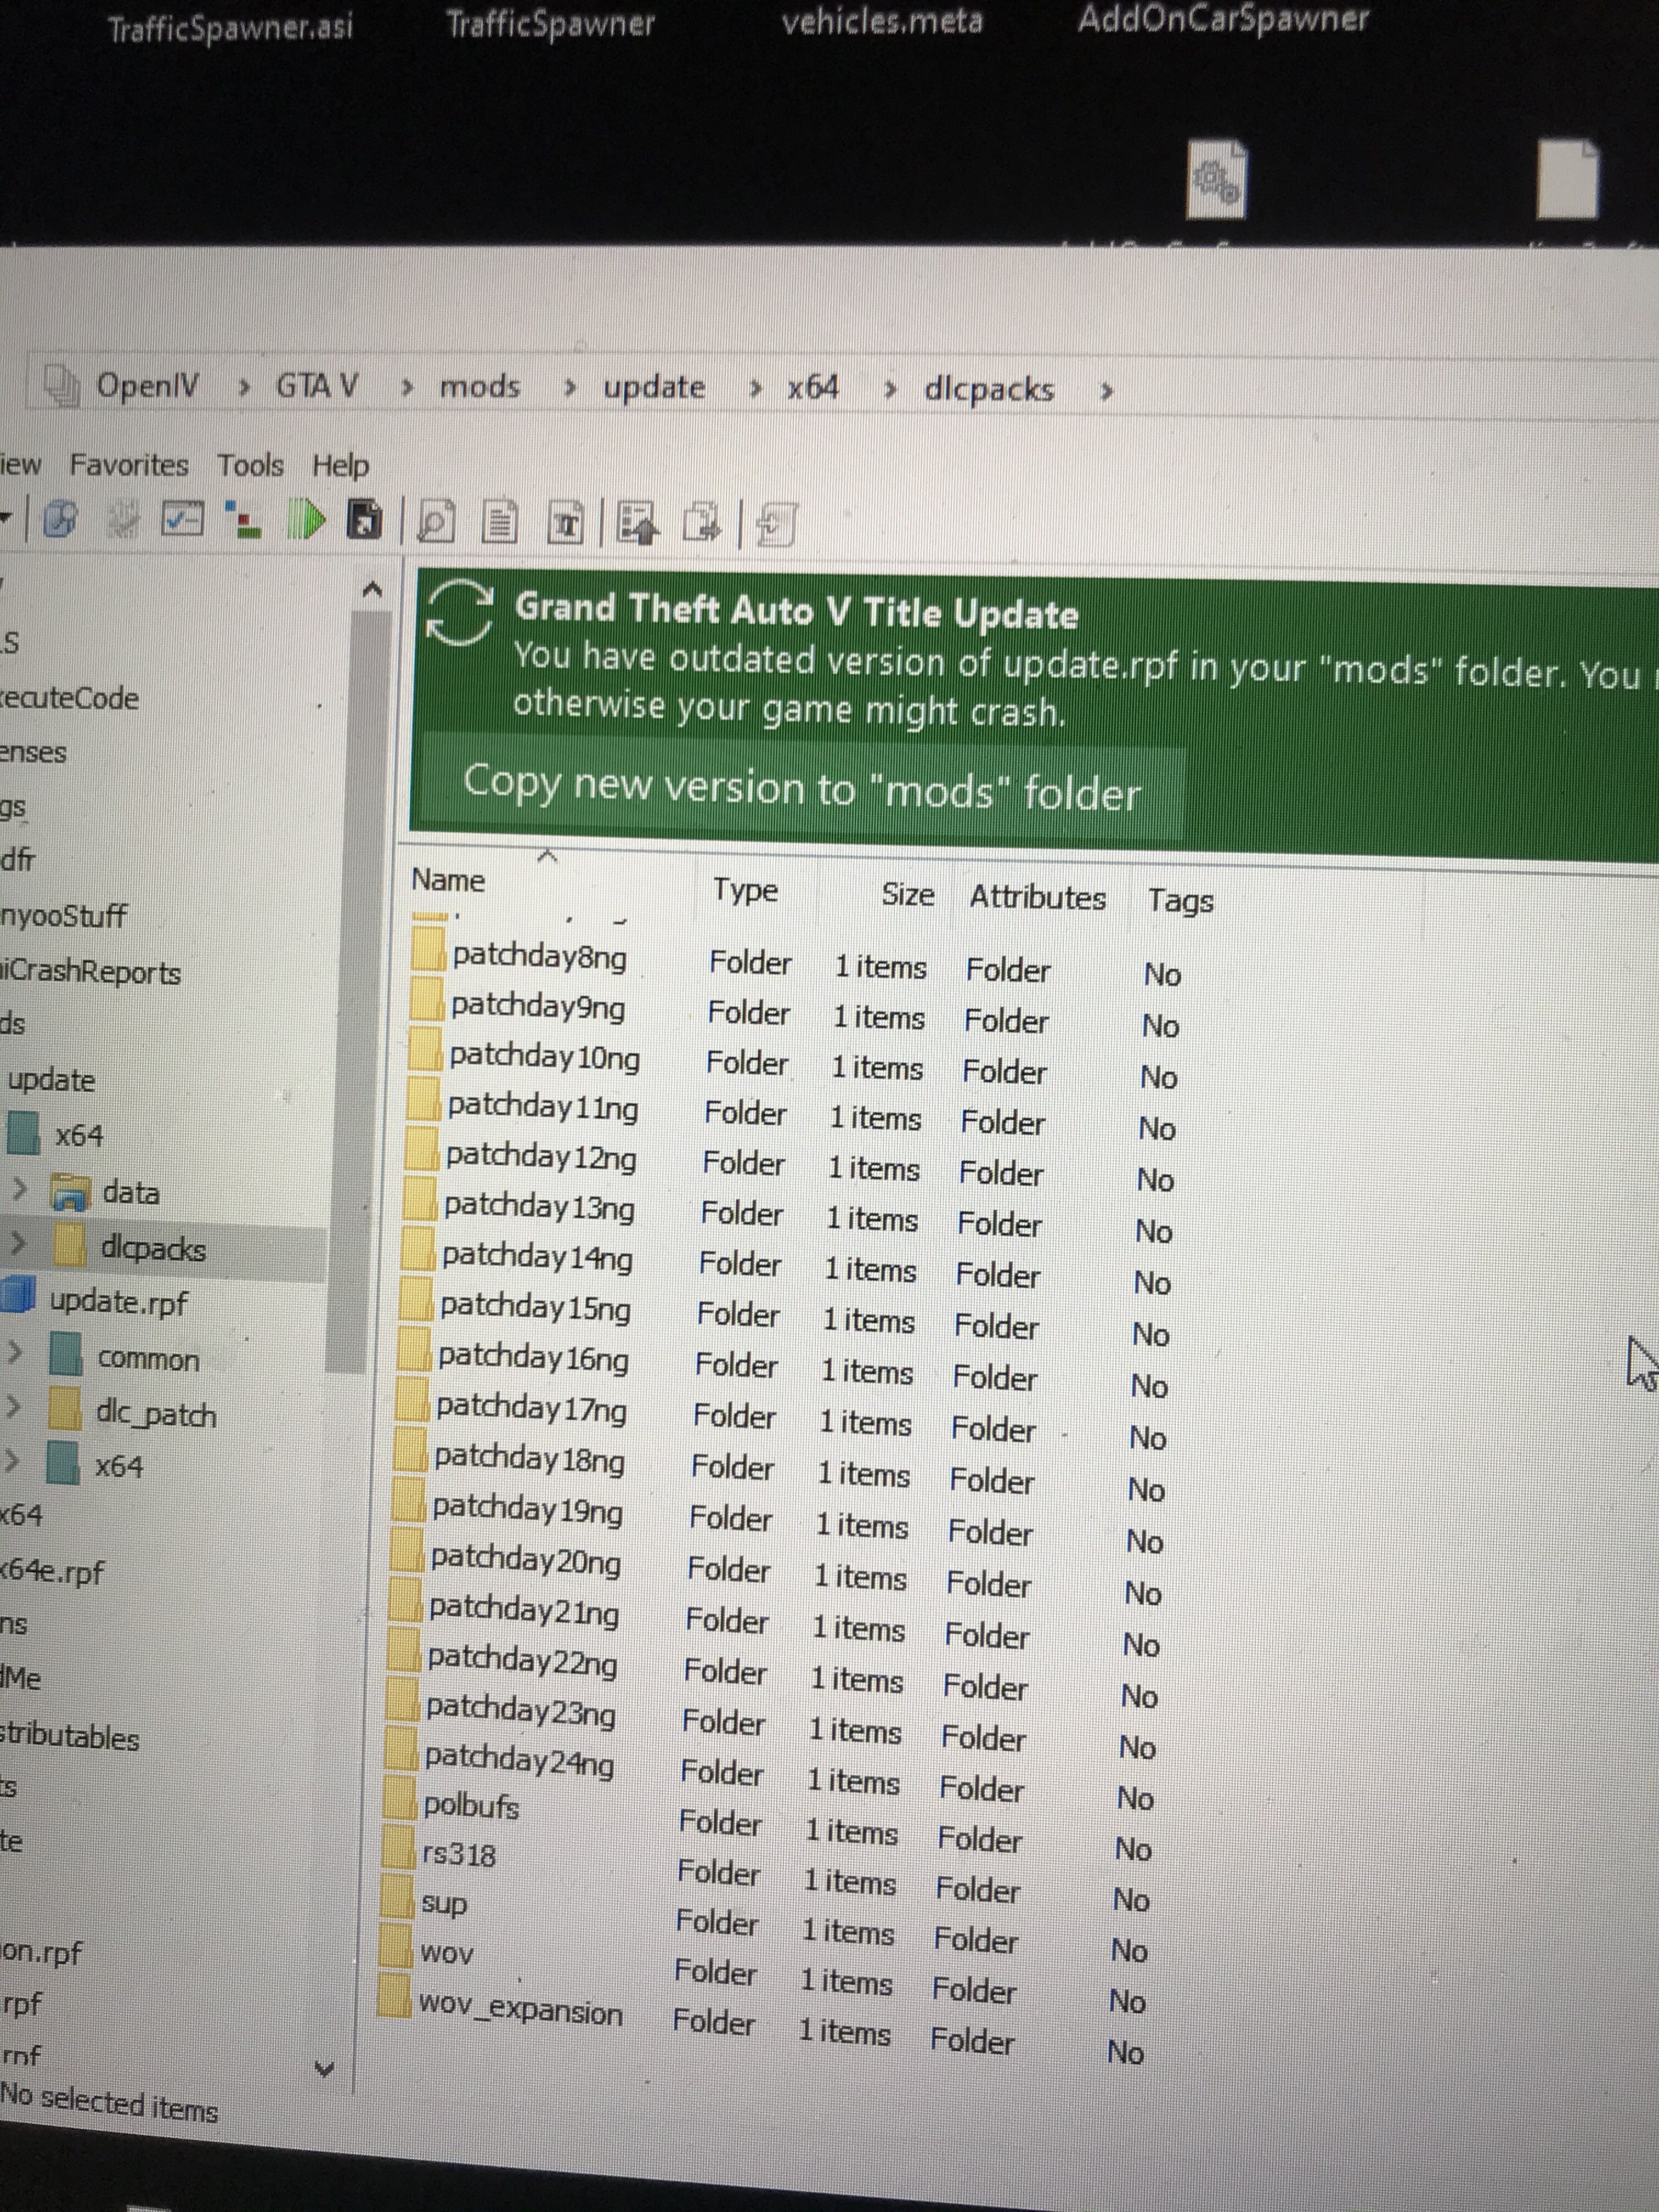Toggle the checklist options toolbar icon
This screenshot has height=2212, width=1659.
(x=182, y=519)
